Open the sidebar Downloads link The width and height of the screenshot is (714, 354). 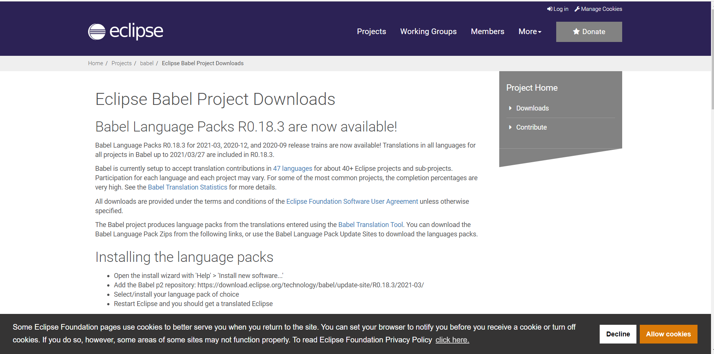pos(533,108)
